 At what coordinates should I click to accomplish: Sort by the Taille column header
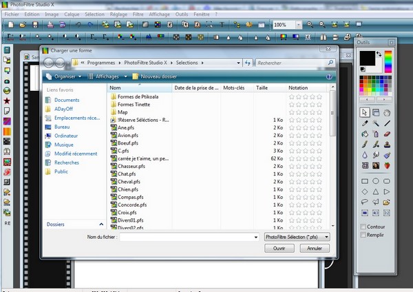coord(269,88)
